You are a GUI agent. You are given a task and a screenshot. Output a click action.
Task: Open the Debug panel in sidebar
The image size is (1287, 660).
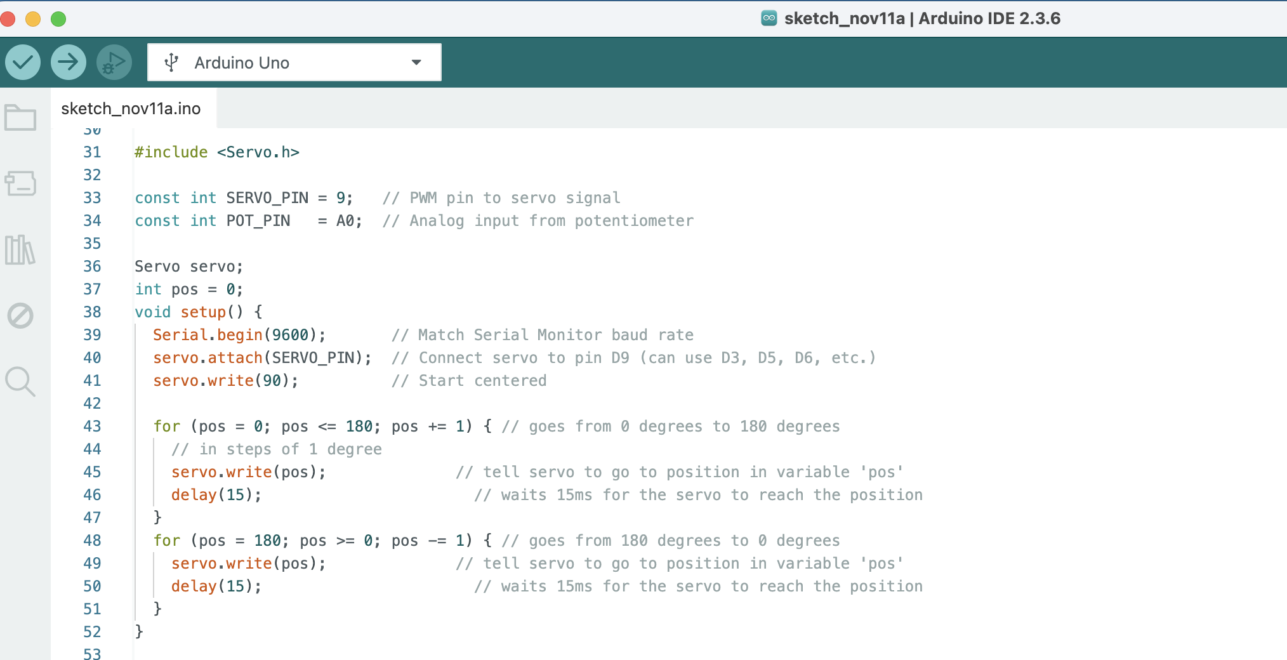point(20,315)
